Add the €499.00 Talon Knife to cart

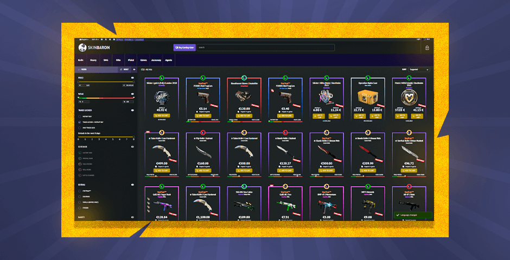pyautogui.click(x=162, y=170)
